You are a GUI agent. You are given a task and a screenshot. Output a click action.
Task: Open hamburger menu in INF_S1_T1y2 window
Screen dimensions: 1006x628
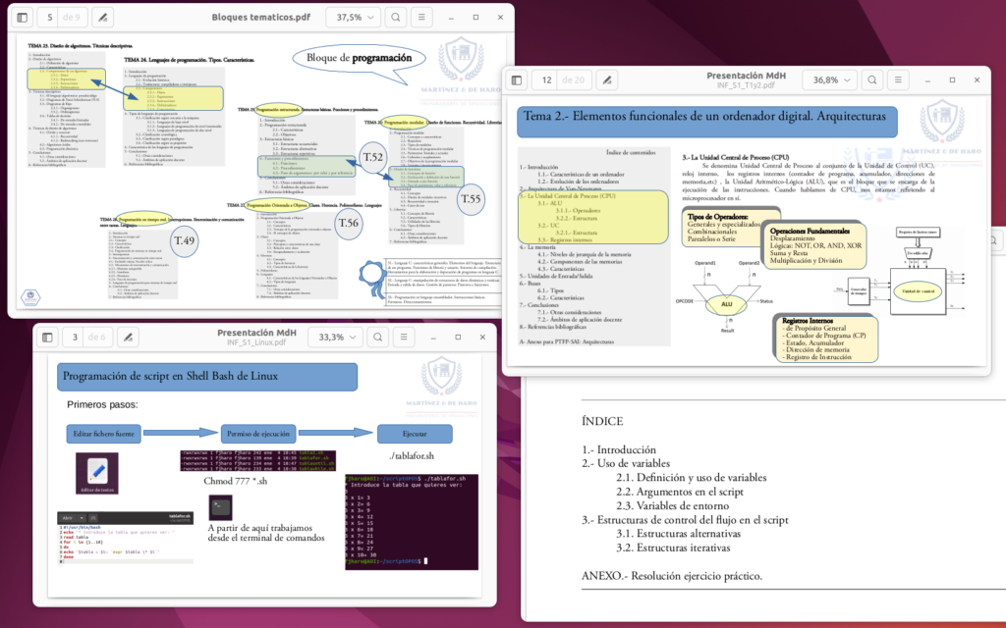(x=898, y=80)
